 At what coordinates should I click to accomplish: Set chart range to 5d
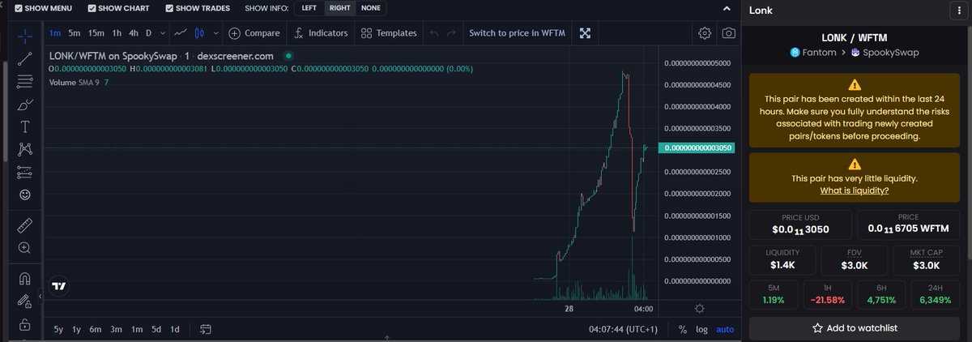point(156,329)
